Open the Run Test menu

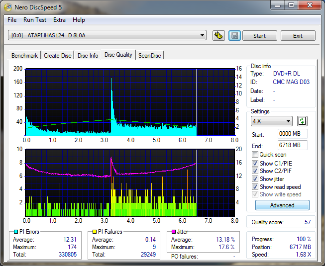click(35, 20)
